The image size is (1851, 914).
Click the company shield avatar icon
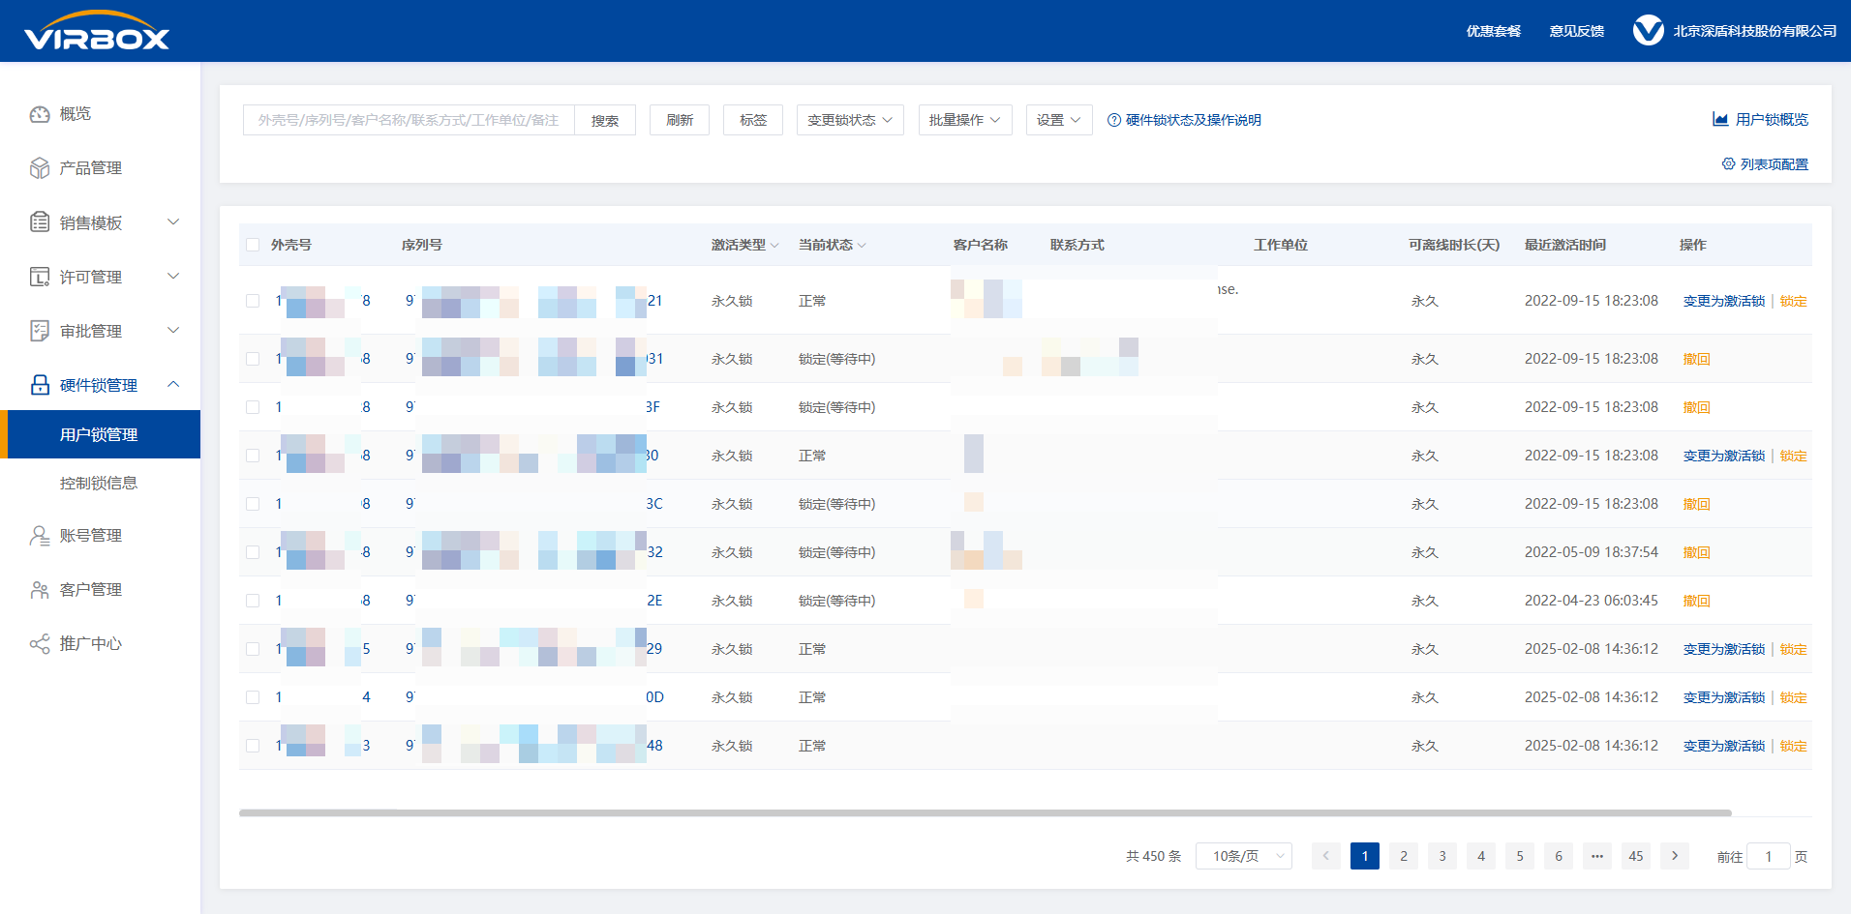tap(1648, 31)
